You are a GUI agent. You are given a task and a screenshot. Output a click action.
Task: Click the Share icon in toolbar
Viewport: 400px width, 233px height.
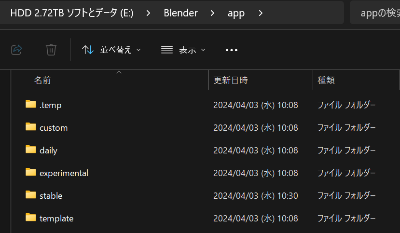[x=16, y=50]
